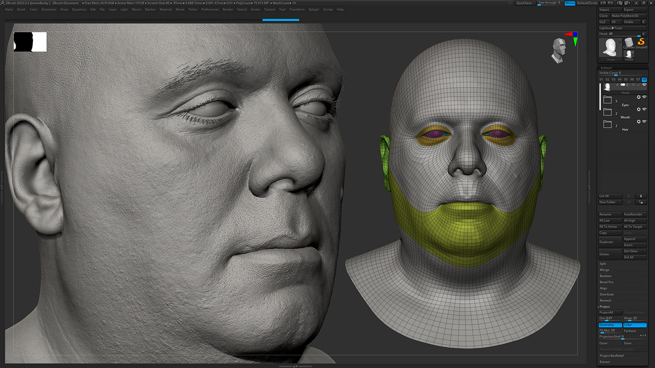Click the folder icon of the Mouth subtool
Screen dimensions: 655x368
tap(607, 112)
